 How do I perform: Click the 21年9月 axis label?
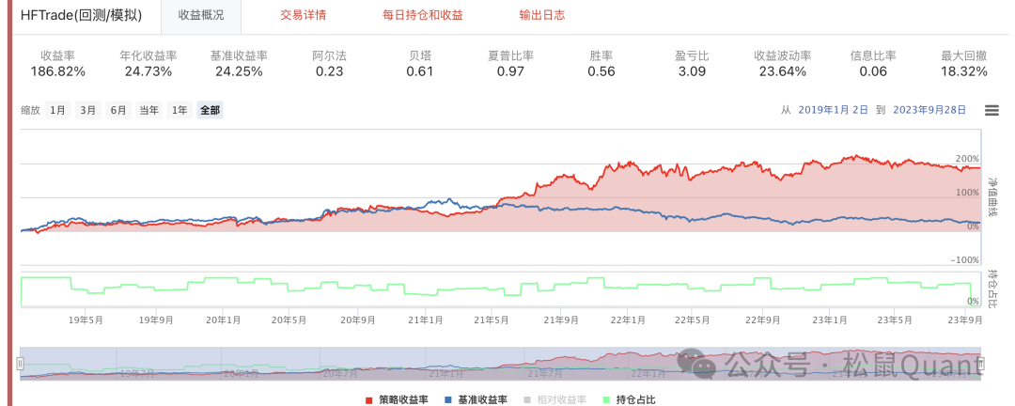click(560, 320)
